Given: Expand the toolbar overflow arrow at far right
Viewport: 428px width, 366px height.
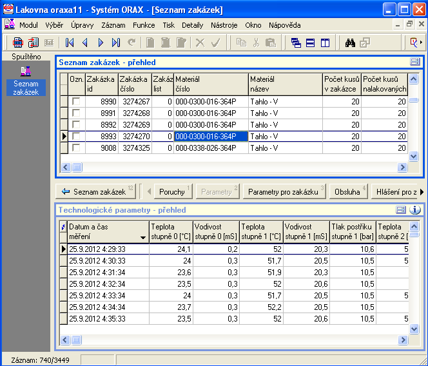Looking at the screenshot, I should [421, 43].
